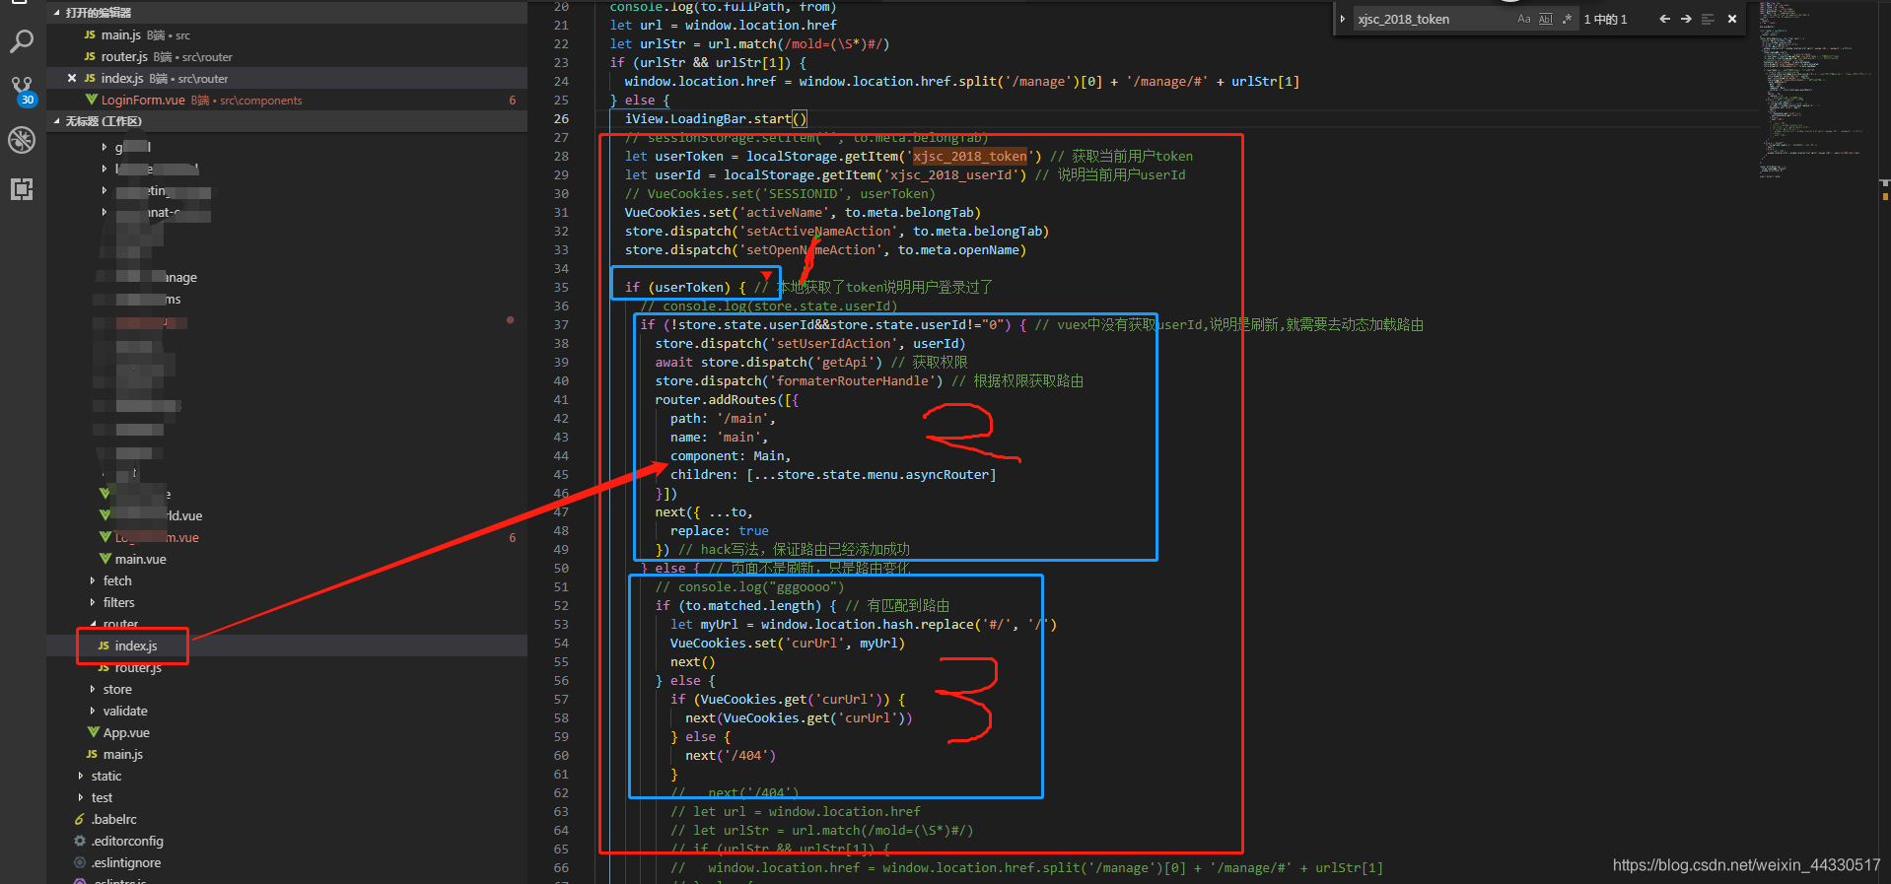
Task: Click the highlighted 'xjsc_2018_token' match in code
Action: (x=970, y=156)
